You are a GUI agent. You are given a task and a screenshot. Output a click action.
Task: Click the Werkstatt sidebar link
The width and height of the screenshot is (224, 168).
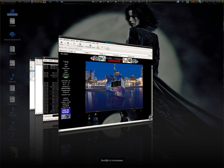(66, 100)
